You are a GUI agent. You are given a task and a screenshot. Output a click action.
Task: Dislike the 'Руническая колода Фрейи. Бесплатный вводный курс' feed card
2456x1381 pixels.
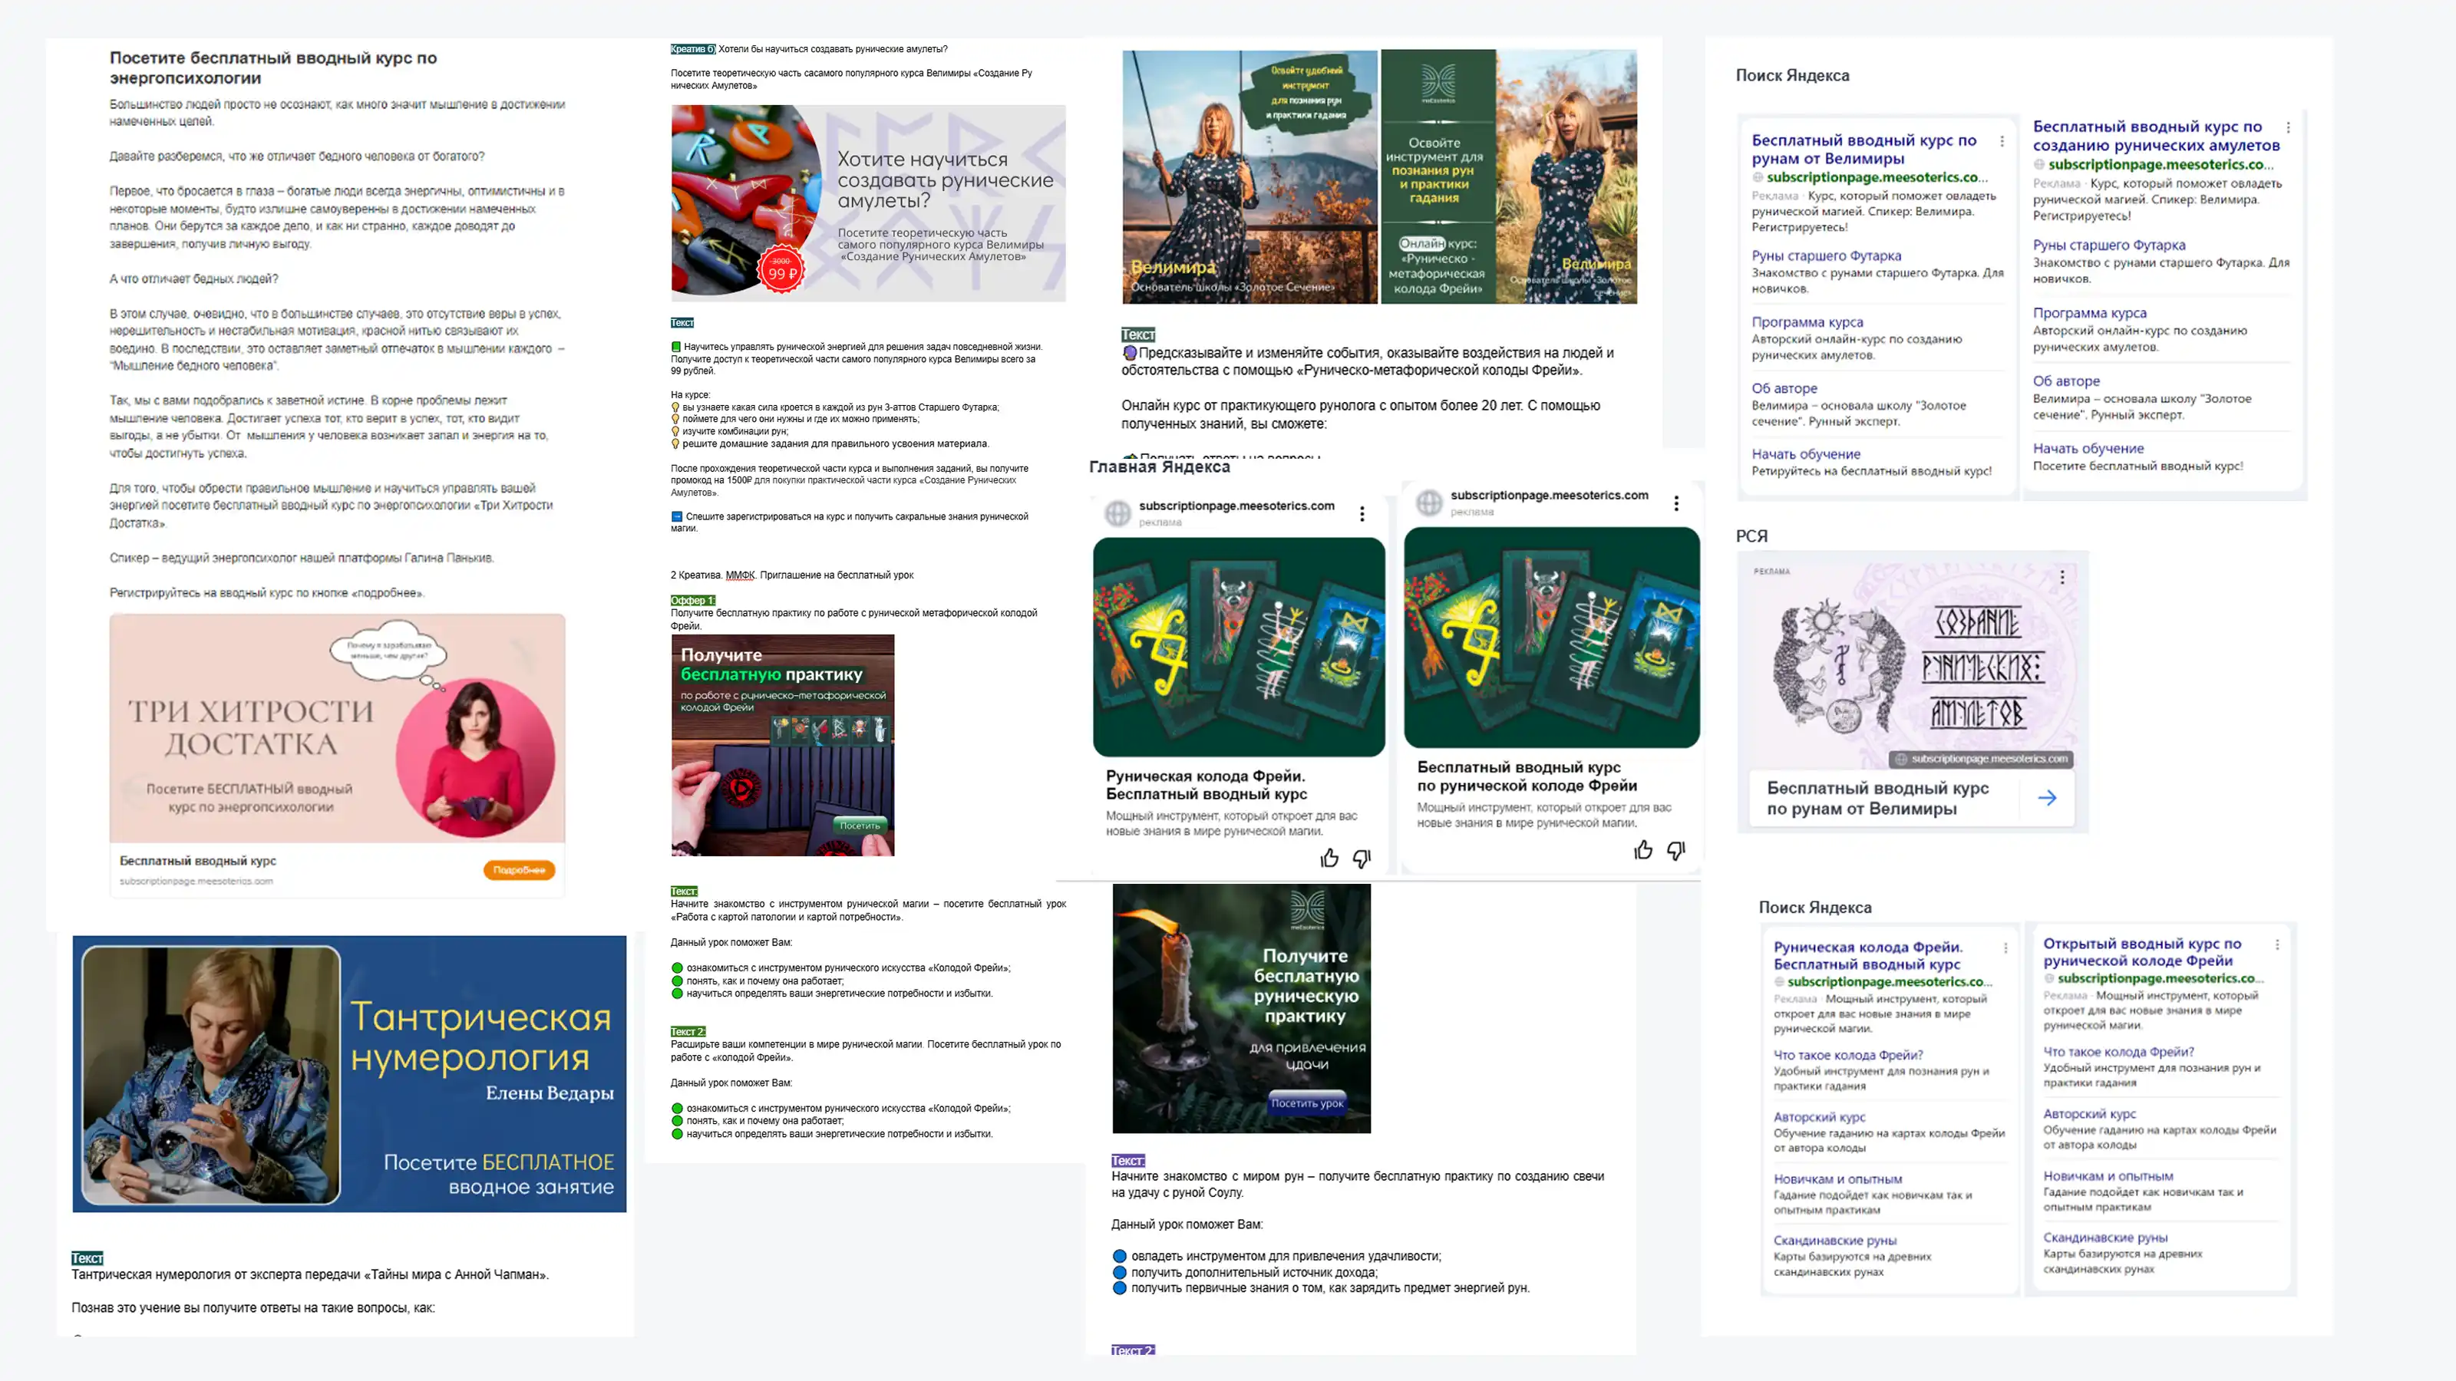tap(1362, 859)
